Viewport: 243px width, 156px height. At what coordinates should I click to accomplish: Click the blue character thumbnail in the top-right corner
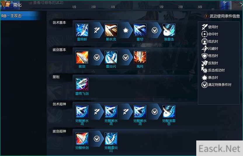[x=225, y=5]
